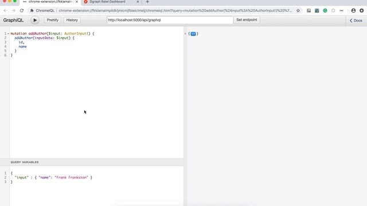Click the 'mutation' keyword on line 1
The image size is (367, 206).
(x=18, y=34)
